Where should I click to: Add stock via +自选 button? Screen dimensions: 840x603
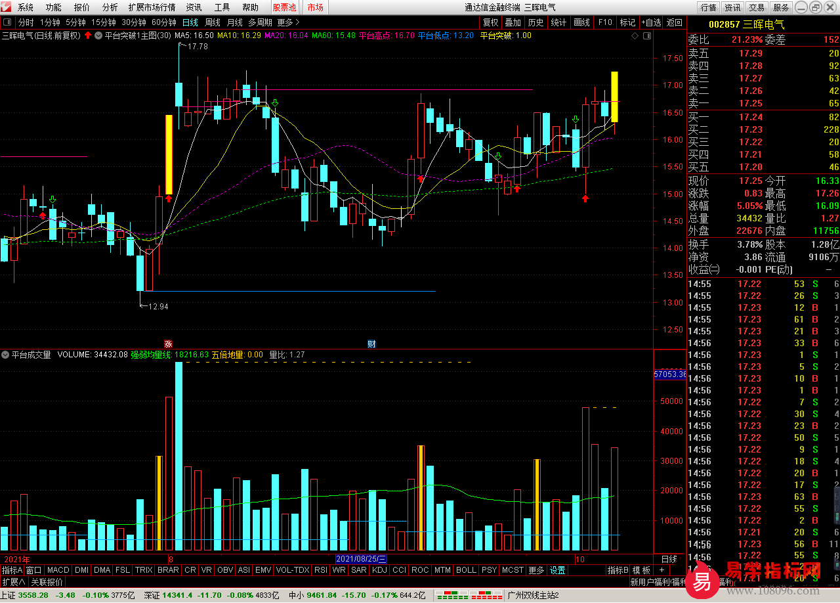pos(651,22)
